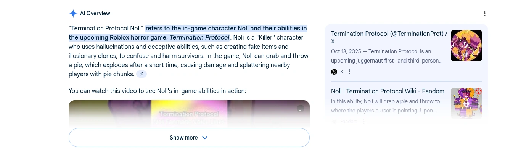
Task: Click the AI Overview heading label
Action: pyautogui.click(x=95, y=13)
